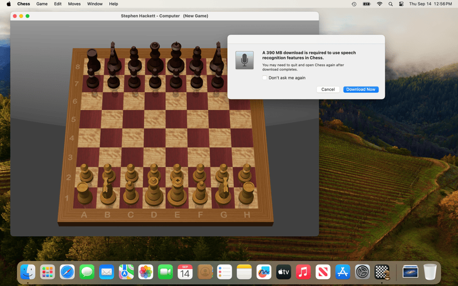Select the white knight on G1
The height and width of the screenshot is (286, 458).
point(224,191)
